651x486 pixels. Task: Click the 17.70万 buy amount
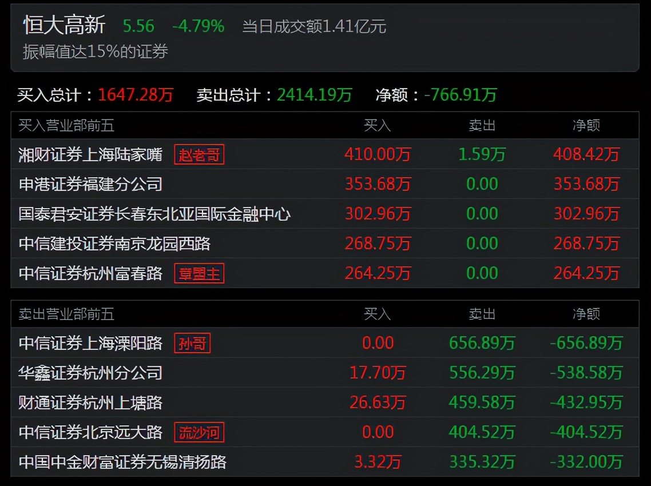click(378, 373)
